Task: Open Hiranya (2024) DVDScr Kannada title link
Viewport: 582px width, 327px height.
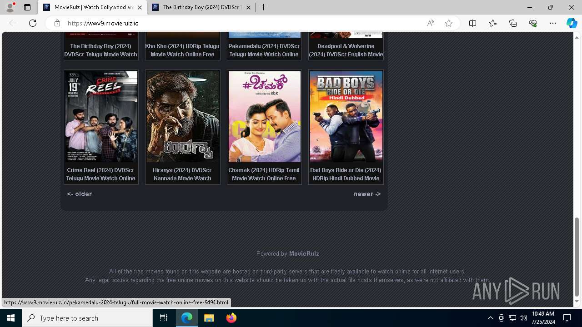Action: 182,174
